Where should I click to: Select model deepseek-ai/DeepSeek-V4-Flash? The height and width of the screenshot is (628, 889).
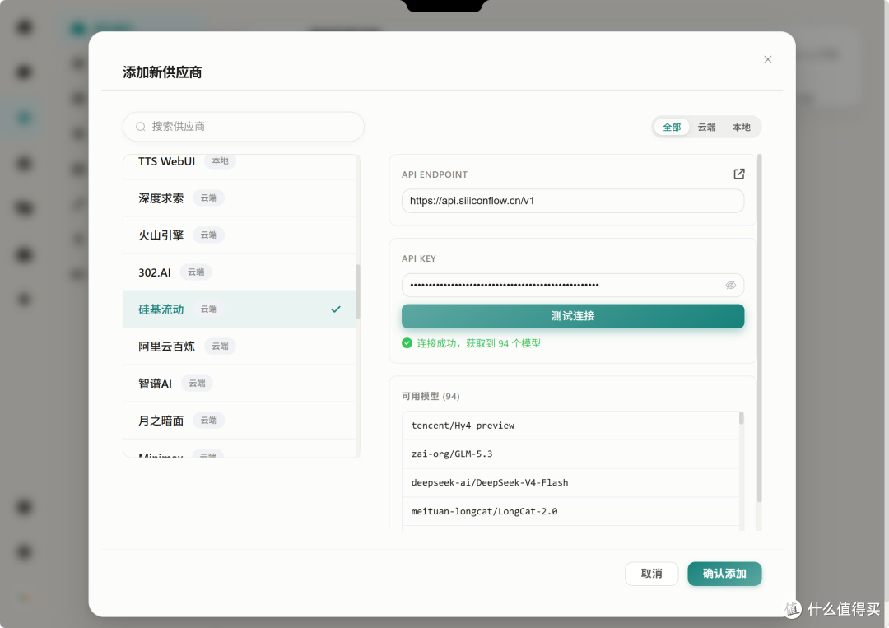[570, 482]
